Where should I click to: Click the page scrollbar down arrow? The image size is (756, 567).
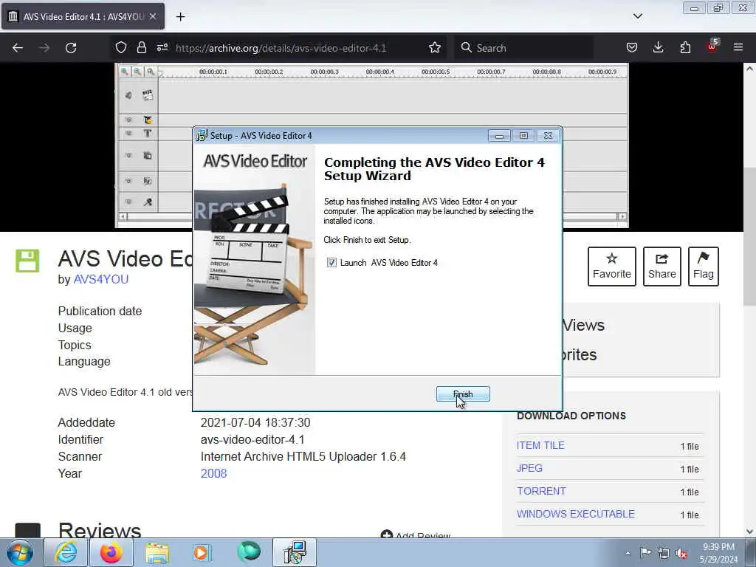point(749,532)
